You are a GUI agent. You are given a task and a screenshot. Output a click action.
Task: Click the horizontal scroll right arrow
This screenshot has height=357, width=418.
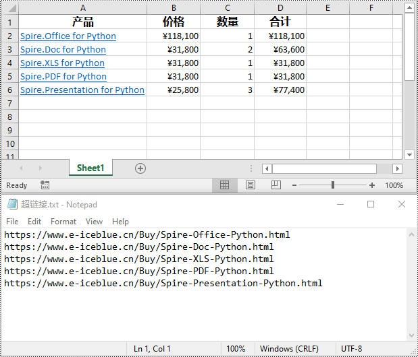coord(397,168)
